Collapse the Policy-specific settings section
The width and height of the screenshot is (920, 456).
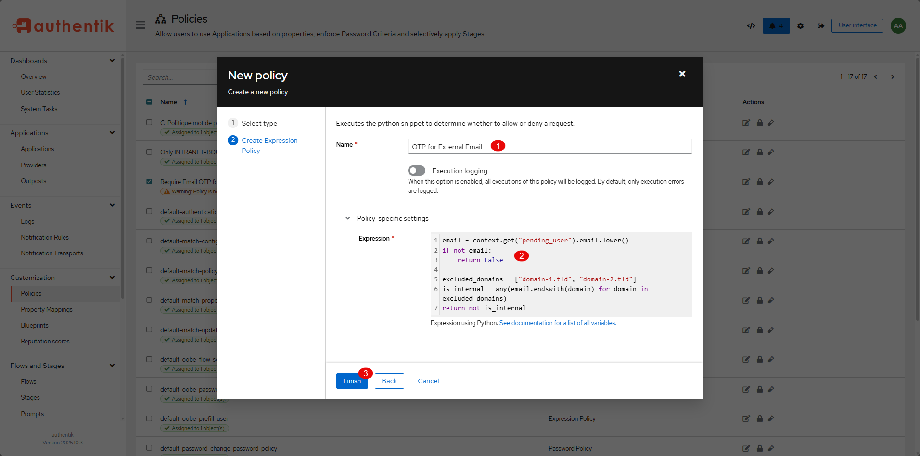(348, 218)
